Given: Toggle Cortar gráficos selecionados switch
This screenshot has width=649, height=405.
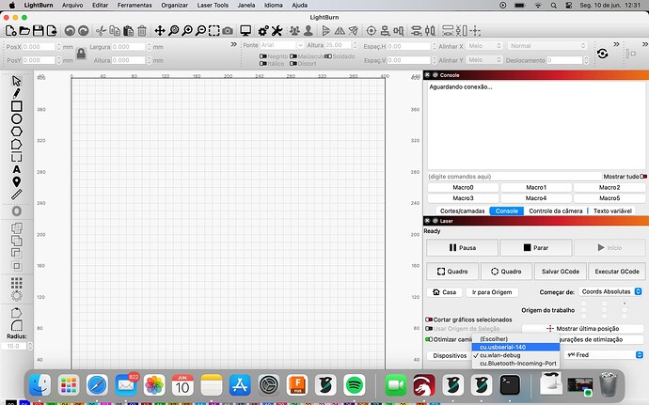Looking at the screenshot, I should pyautogui.click(x=428, y=319).
